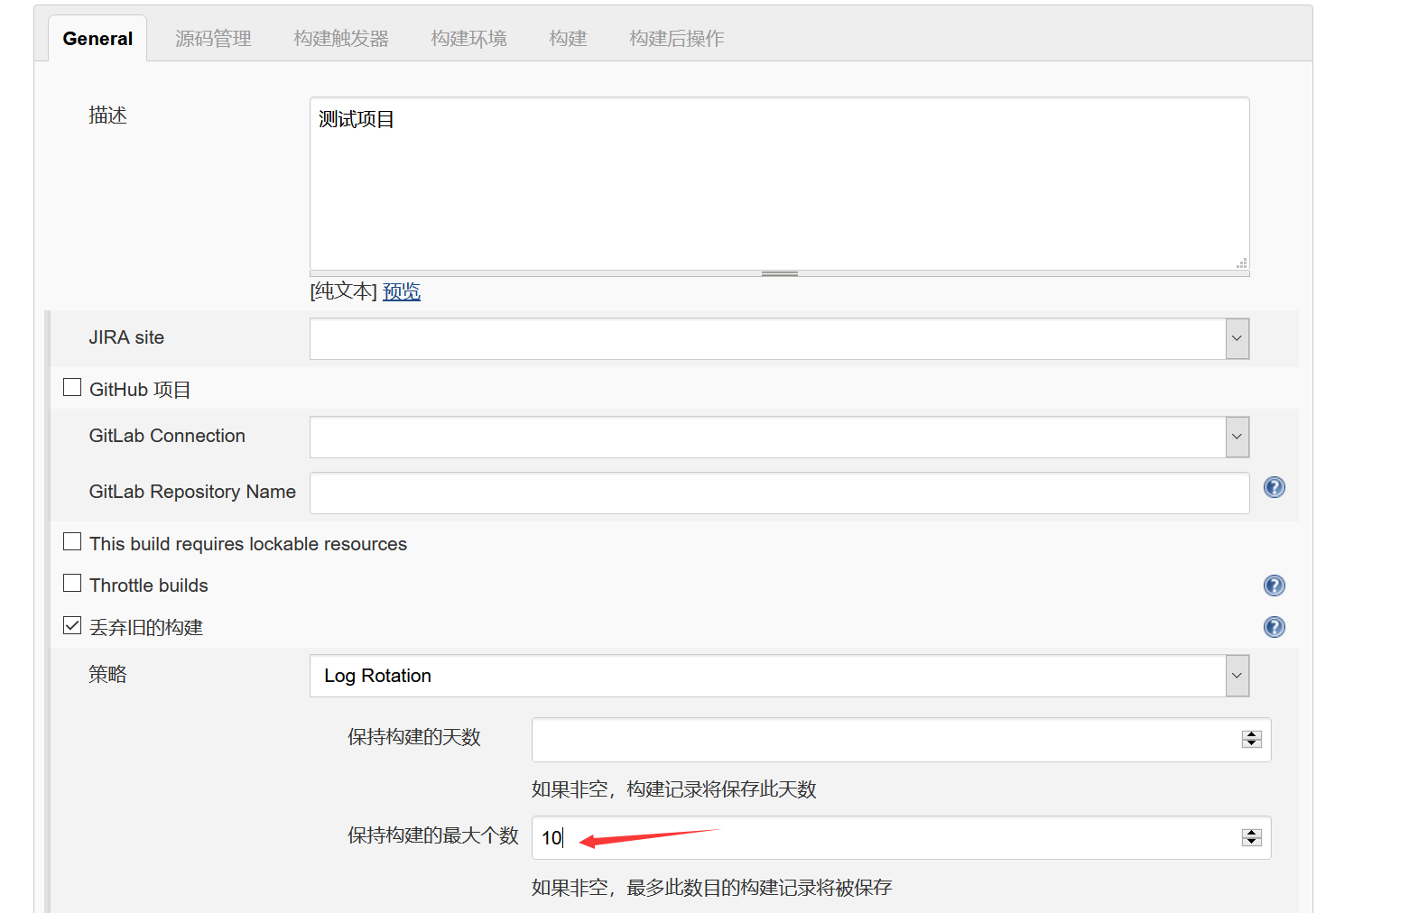Viewport: 1409px width, 913px height.
Task: Click into the 保持构建的天数 field
Action: 901,740
